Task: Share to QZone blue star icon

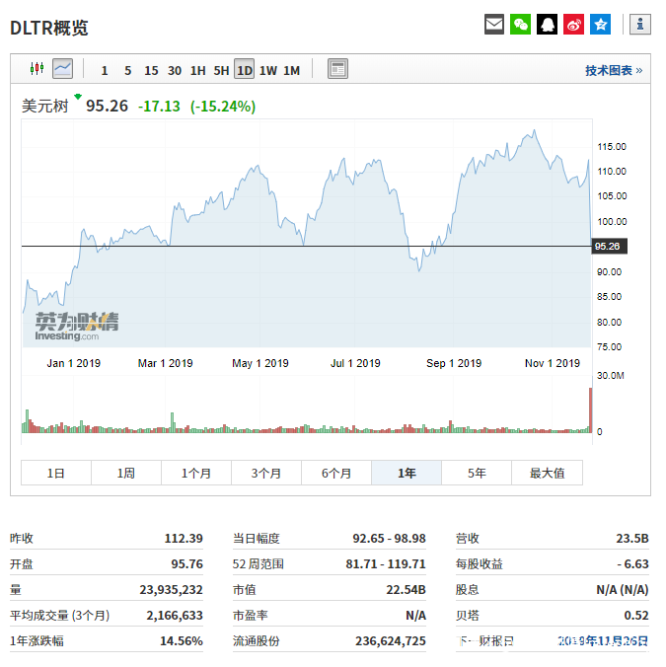Action: (x=601, y=25)
